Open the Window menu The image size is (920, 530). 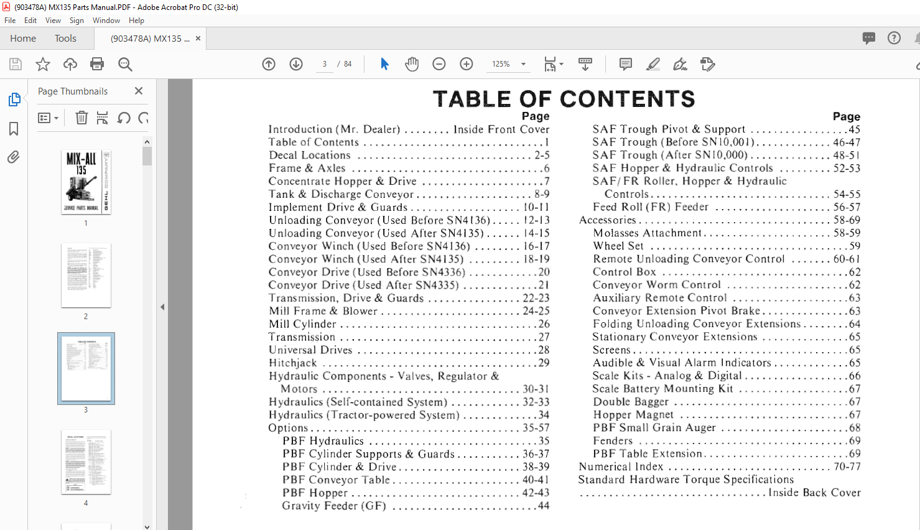(106, 21)
